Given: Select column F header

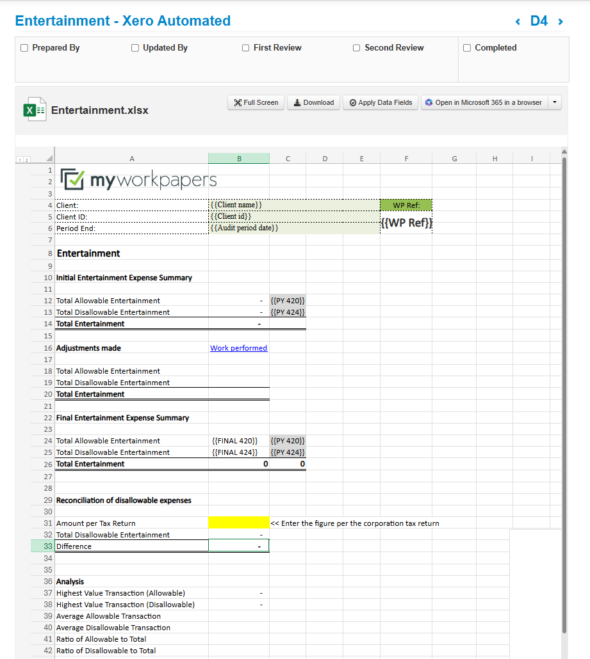Looking at the screenshot, I should (406, 159).
